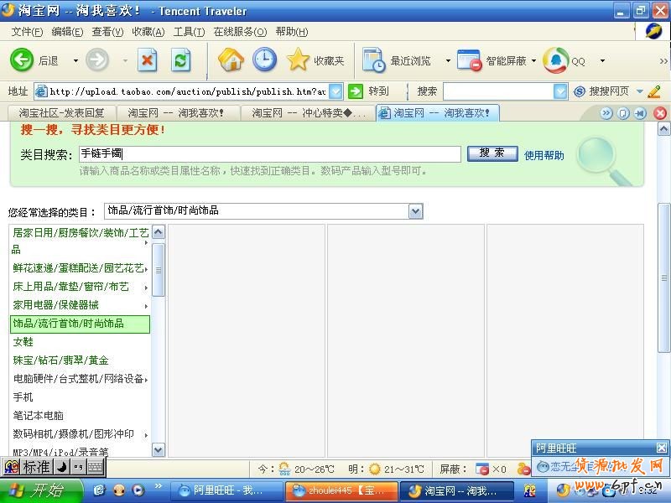
Task: Click the green Back arrow icon
Action: coord(21,60)
